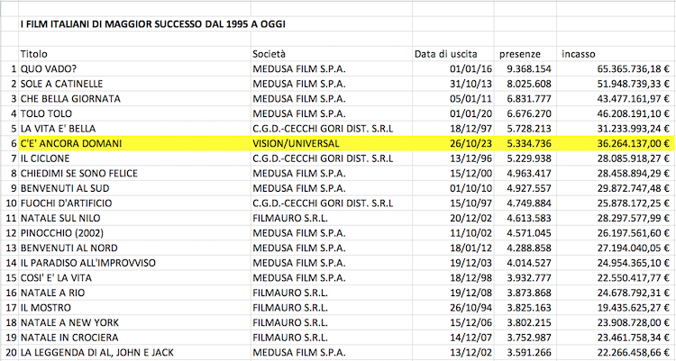
Task: Select the 'QUO VADO?' title cell
Action: (134, 69)
